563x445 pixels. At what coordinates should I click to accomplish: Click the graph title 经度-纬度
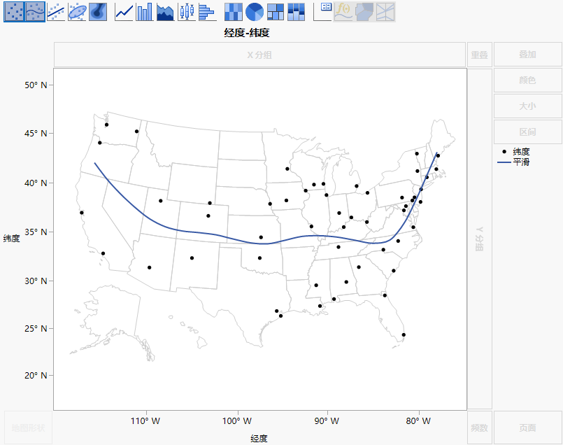[x=247, y=33]
